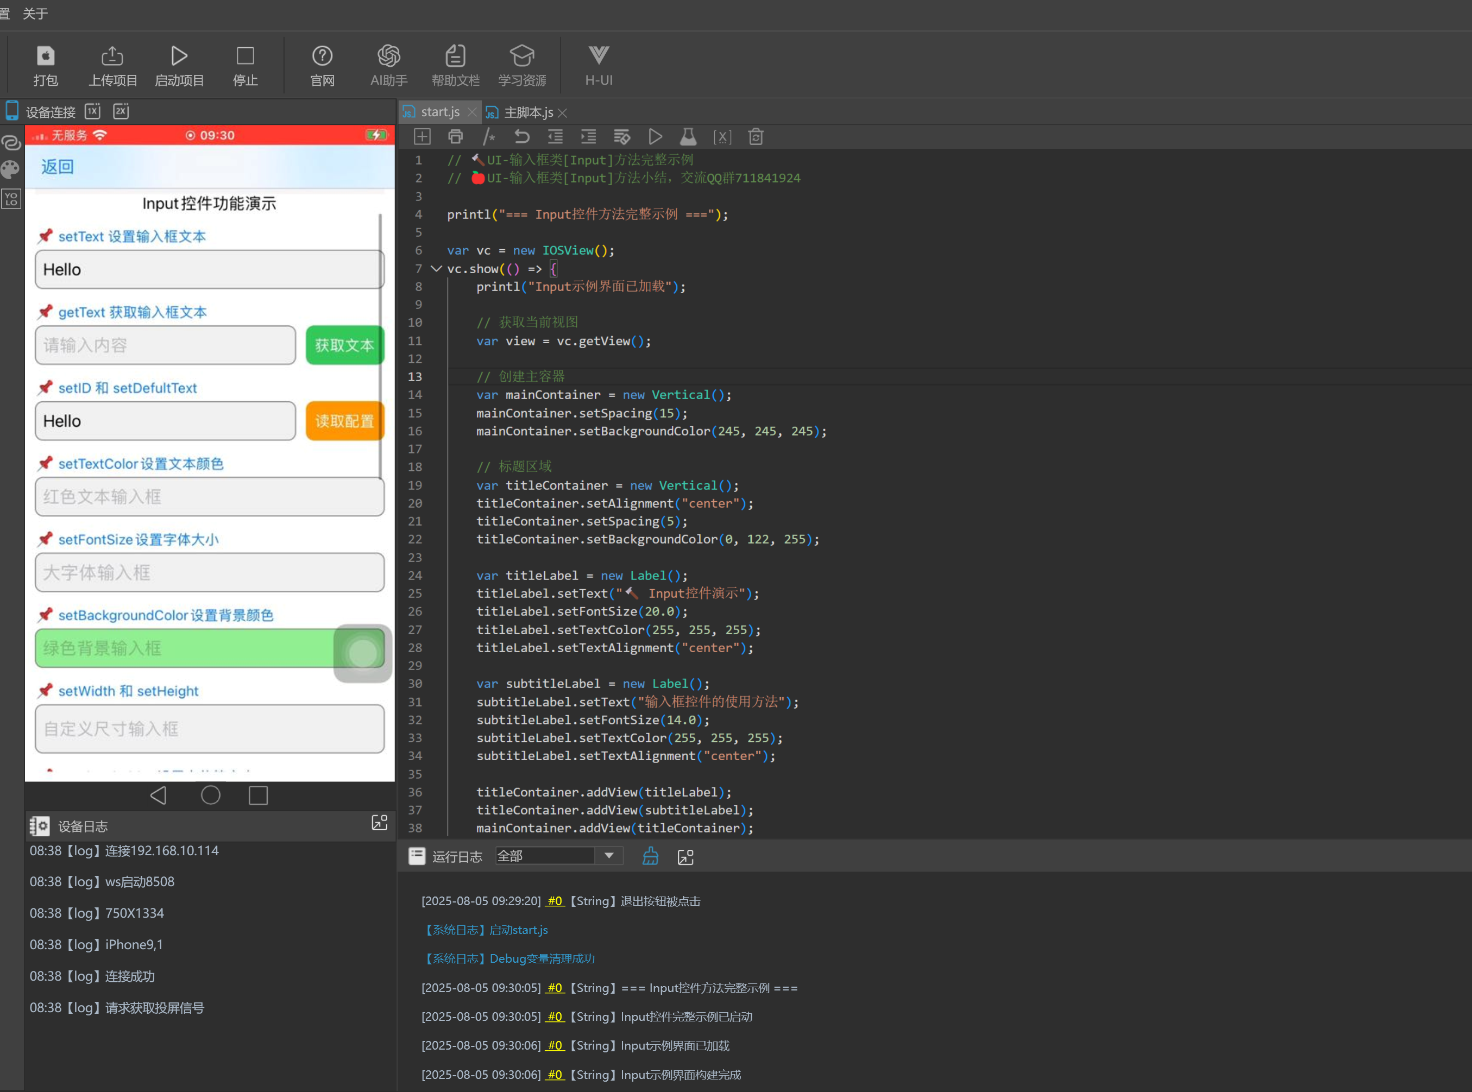
Task: Open the 关于 menu
Action: tap(35, 14)
